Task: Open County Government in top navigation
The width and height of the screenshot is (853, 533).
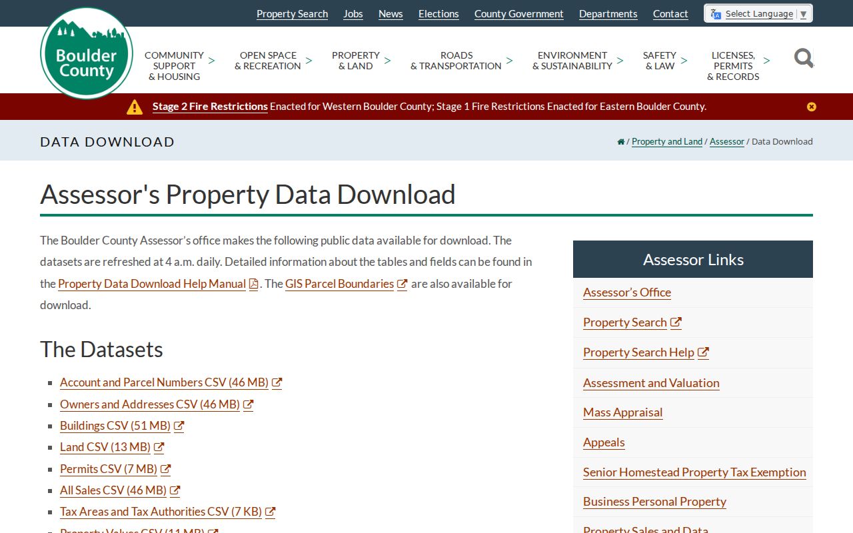Action: pyautogui.click(x=519, y=14)
